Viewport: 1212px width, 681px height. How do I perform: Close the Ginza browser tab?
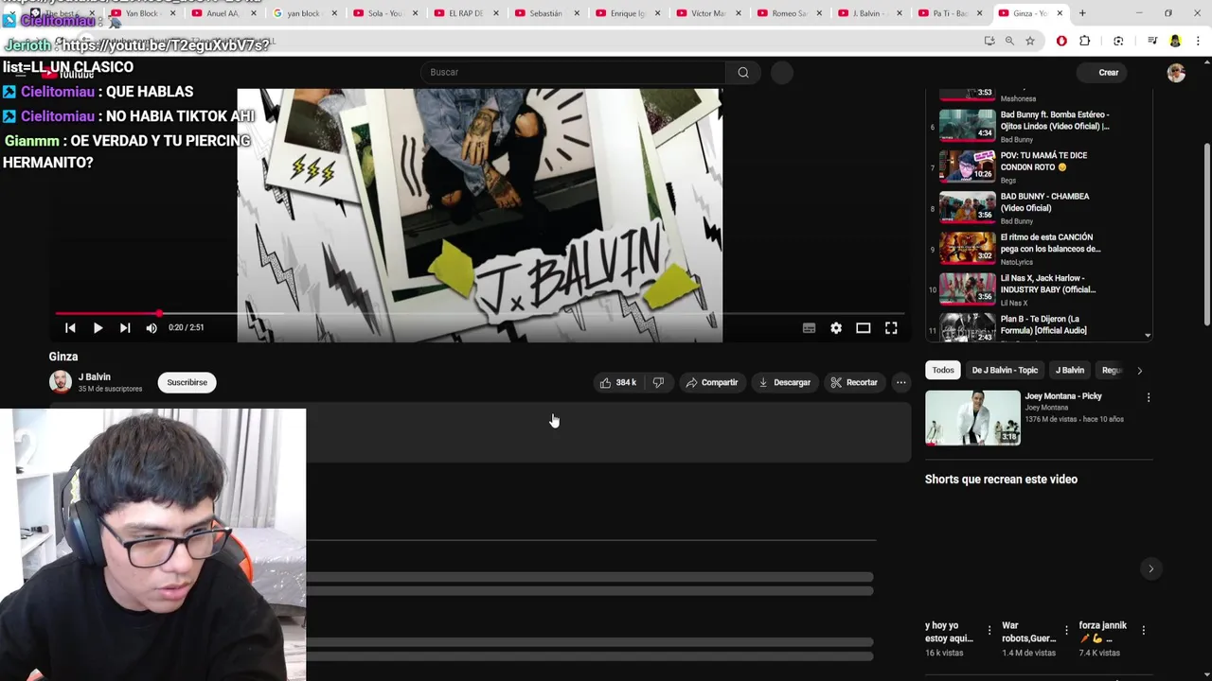coord(1060,13)
